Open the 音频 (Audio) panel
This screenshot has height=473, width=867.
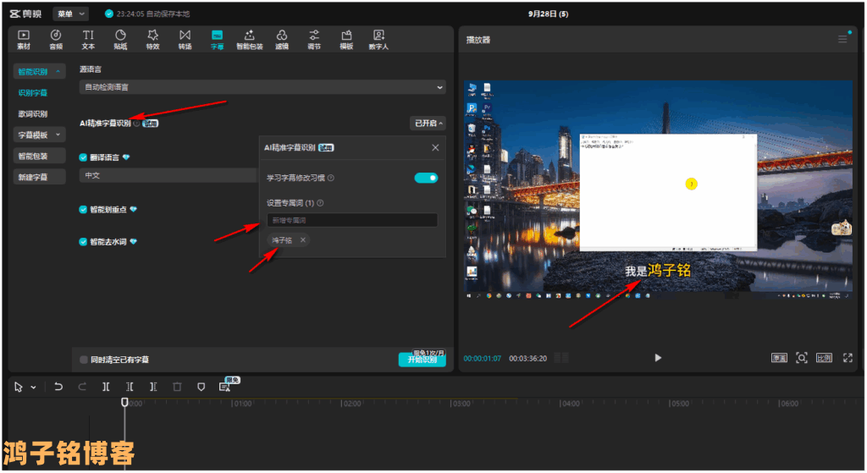pyautogui.click(x=56, y=39)
